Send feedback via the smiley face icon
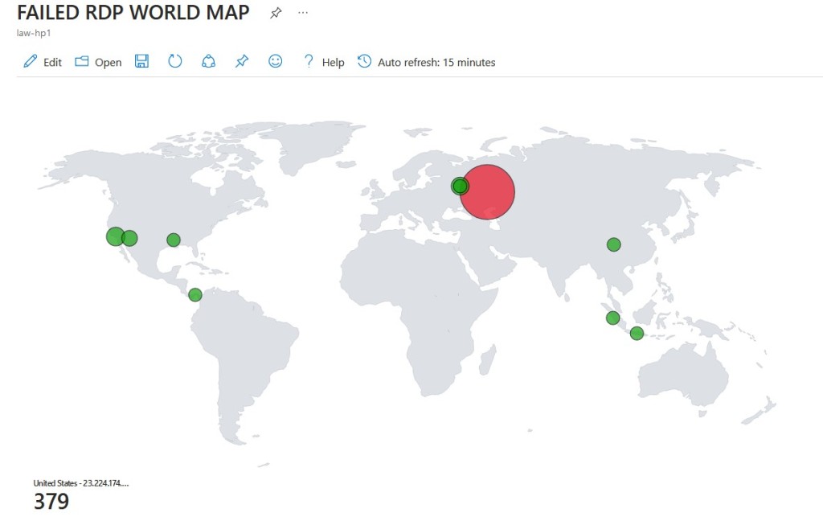 [276, 61]
